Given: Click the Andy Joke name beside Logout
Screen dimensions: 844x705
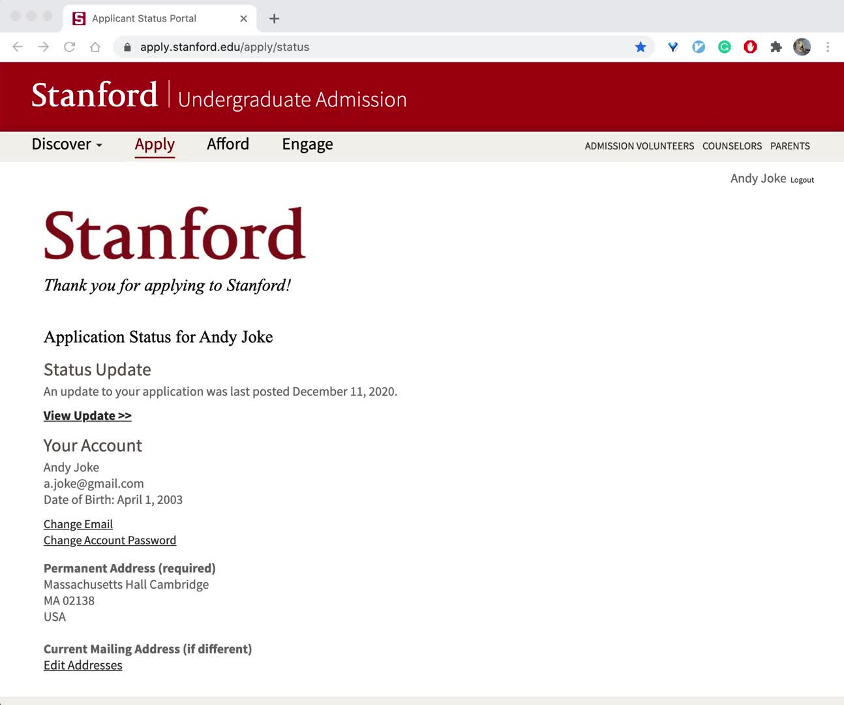Looking at the screenshot, I should pos(758,179).
